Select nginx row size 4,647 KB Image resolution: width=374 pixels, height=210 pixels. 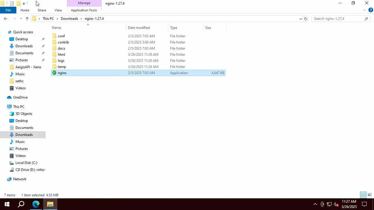pos(218,73)
